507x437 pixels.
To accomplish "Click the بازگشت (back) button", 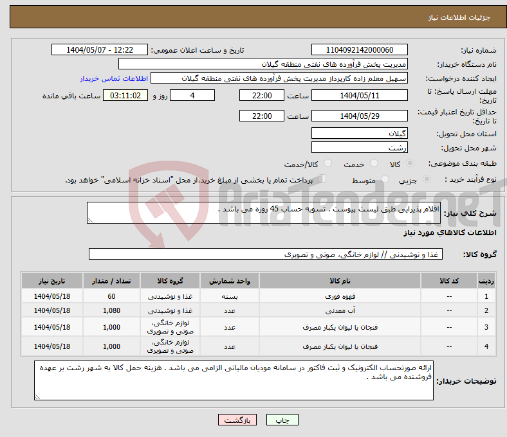I will (x=237, y=420).
